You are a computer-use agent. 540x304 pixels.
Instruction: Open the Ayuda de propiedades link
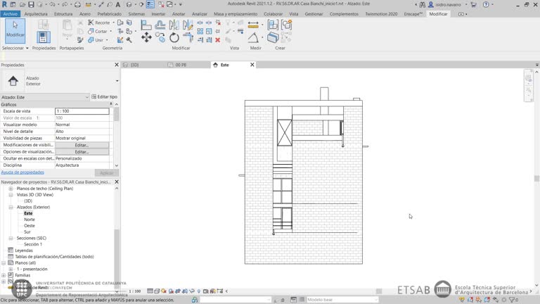pyautogui.click(x=22, y=172)
